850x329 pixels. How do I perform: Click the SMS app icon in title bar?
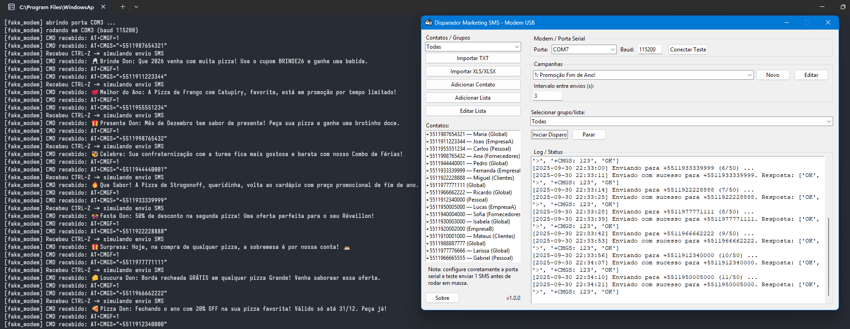tap(428, 22)
